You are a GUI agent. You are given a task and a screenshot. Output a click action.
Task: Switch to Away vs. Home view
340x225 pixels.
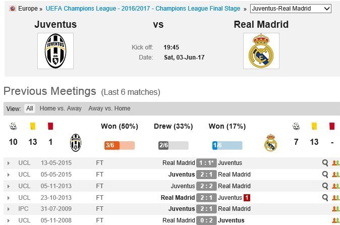(109, 108)
